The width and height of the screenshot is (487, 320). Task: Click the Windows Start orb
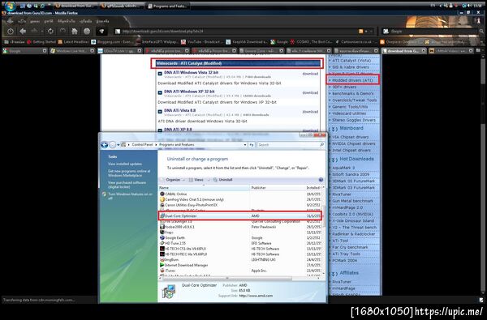[10, 6]
